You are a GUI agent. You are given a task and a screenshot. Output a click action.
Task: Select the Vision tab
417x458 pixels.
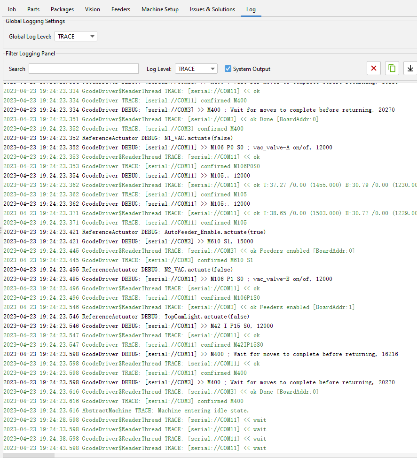click(x=93, y=9)
